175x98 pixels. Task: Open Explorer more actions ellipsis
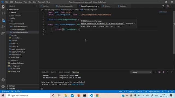pyautogui.click(x=36, y=6)
